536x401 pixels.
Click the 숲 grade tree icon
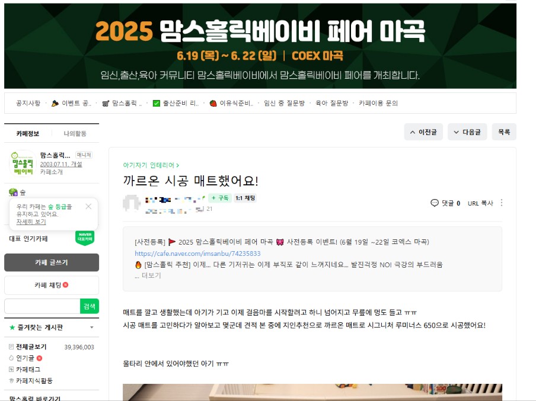click(13, 193)
